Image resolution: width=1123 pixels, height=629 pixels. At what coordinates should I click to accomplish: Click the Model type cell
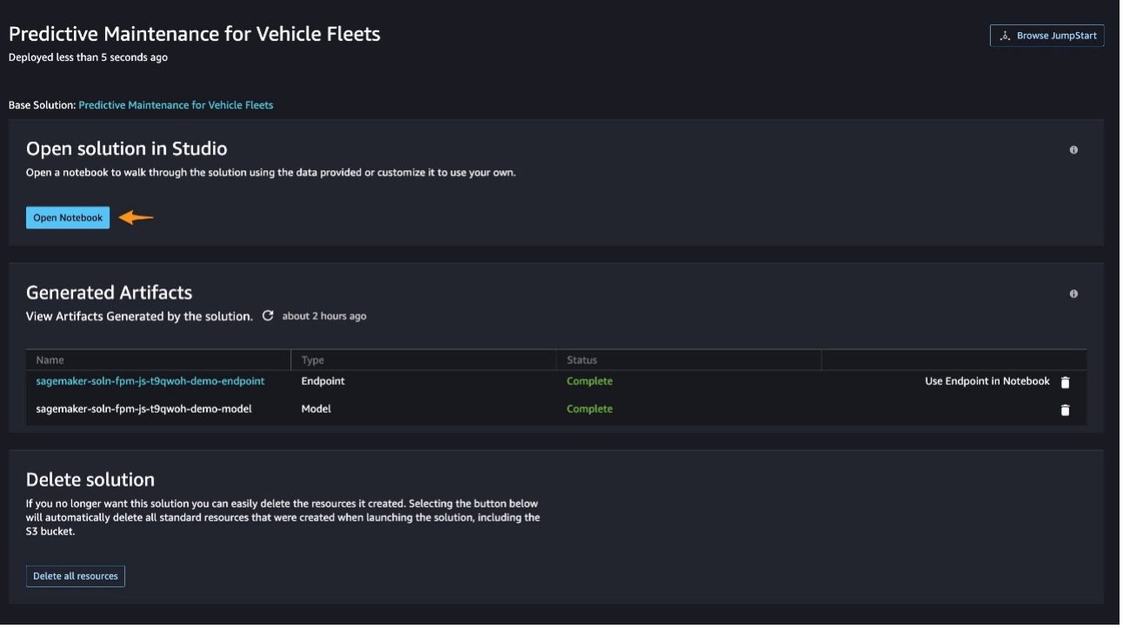[316, 409]
